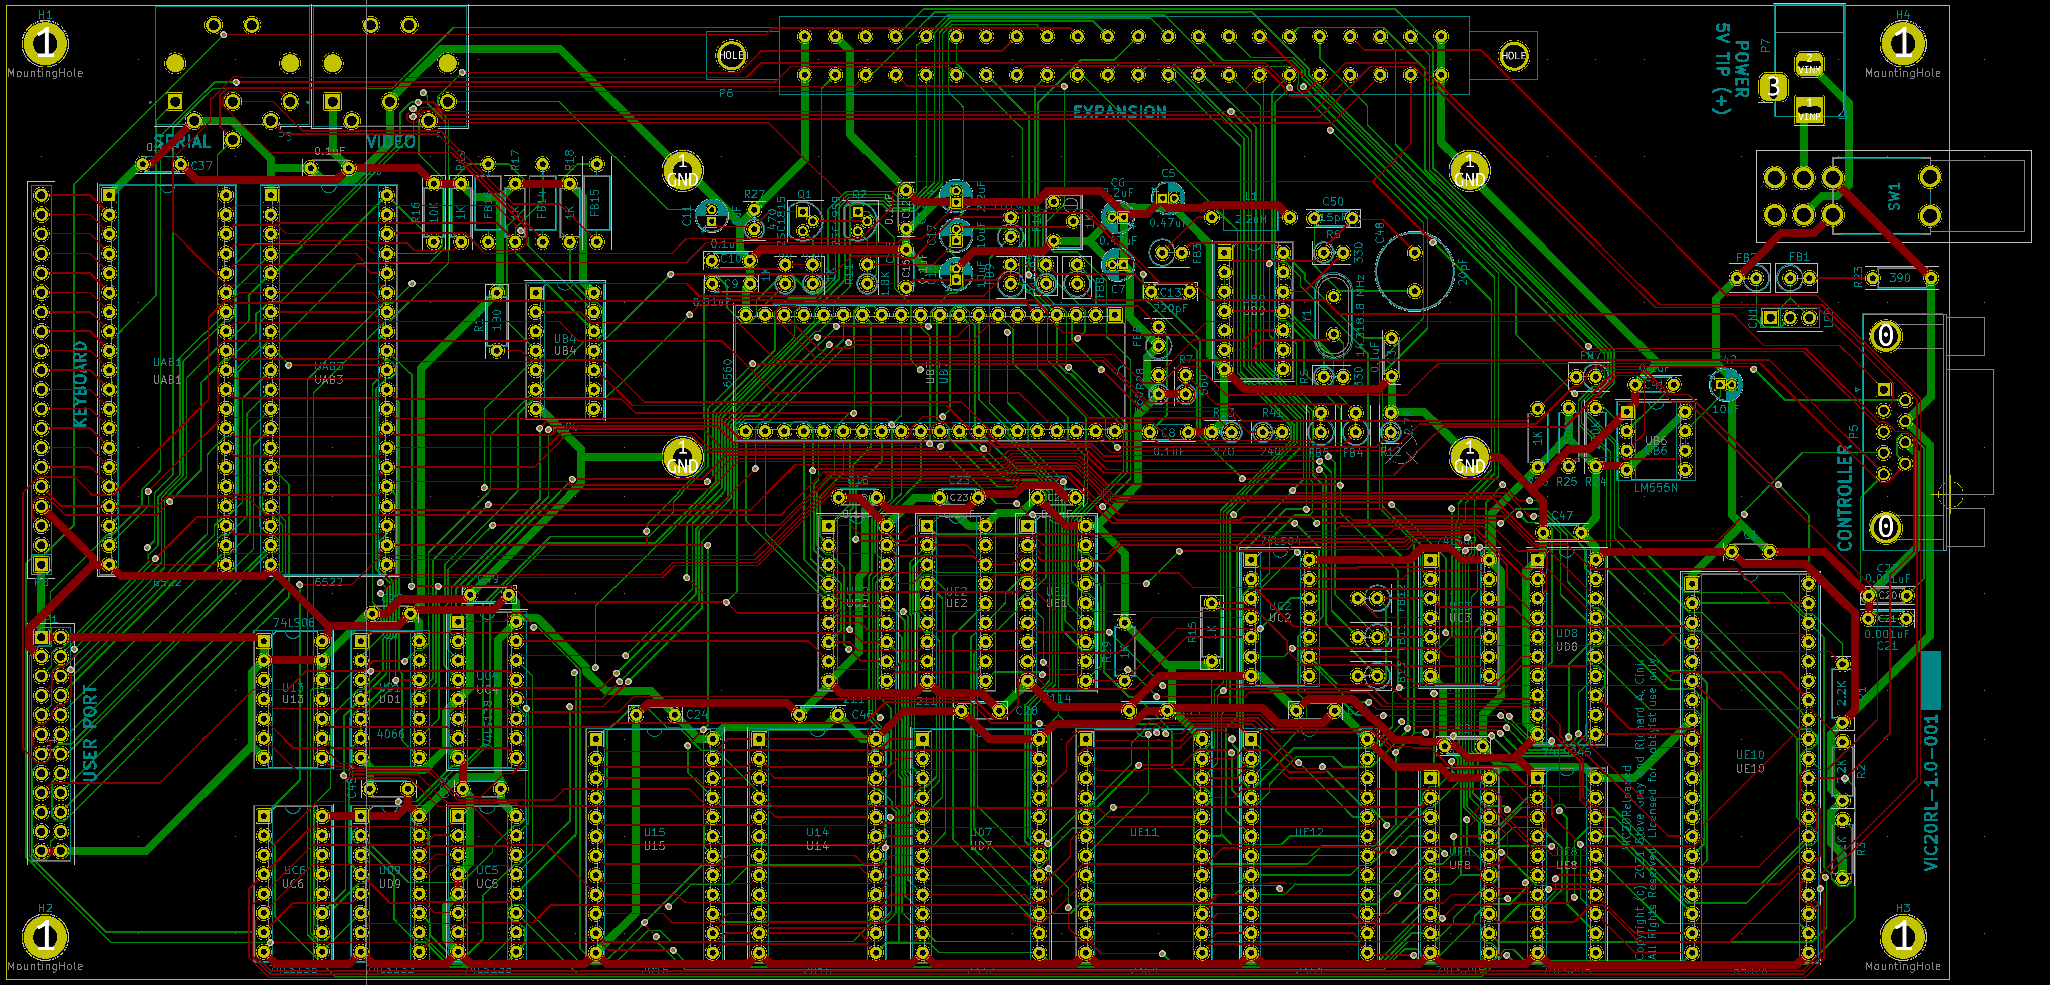Click the GND test pad beside C11
This screenshot has width=2050, height=985.
click(x=682, y=171)
